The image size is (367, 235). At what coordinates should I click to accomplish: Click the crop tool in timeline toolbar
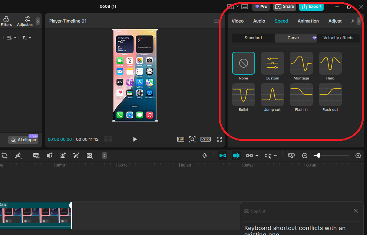coord(4,156)
